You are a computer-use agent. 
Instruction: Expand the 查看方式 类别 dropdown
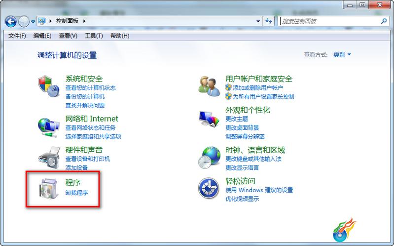[x=342, y=54]
